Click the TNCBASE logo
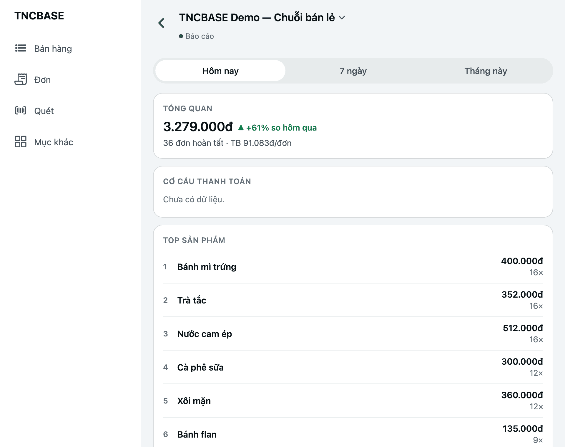 click(39, 16)
